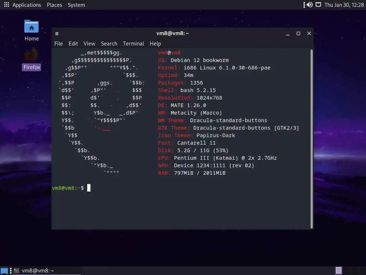Click the Kernel line '6.1.0-30-686-pae'

[244, 68]
